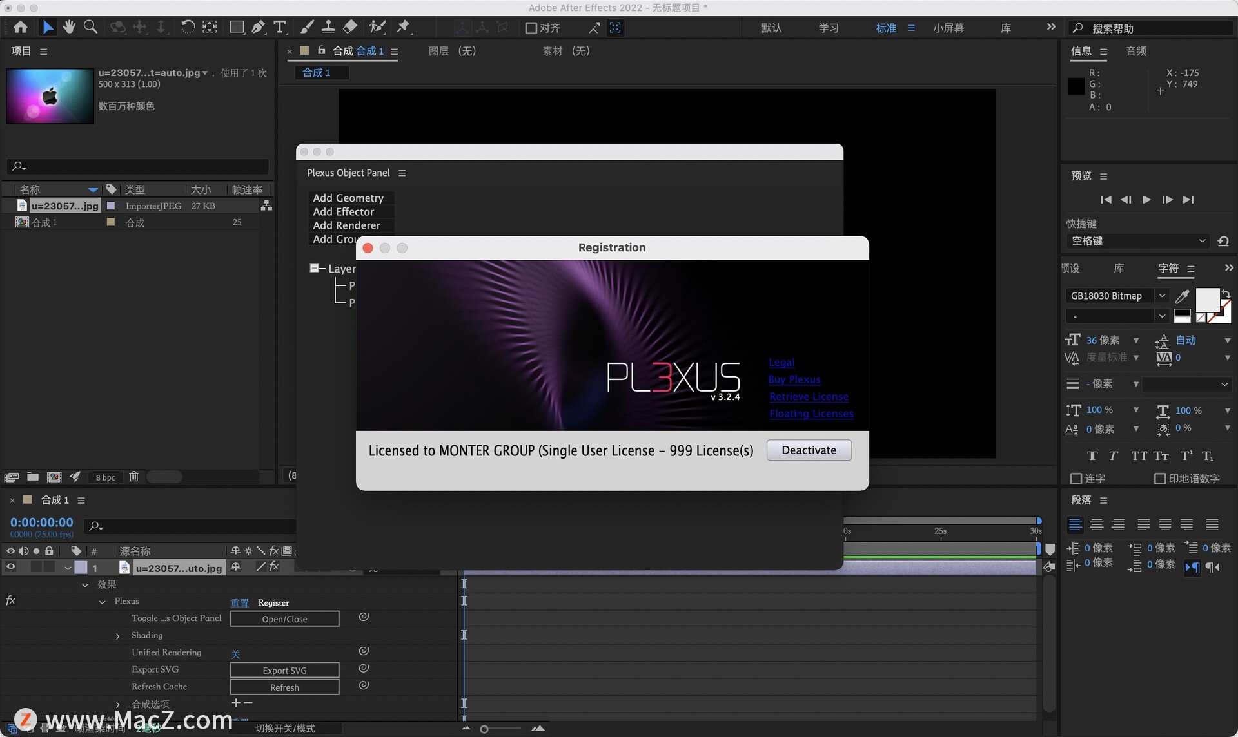The height and width of the screenshot is (737, 1238).
Task: Select the Hand tool
Action: [69, 27]
